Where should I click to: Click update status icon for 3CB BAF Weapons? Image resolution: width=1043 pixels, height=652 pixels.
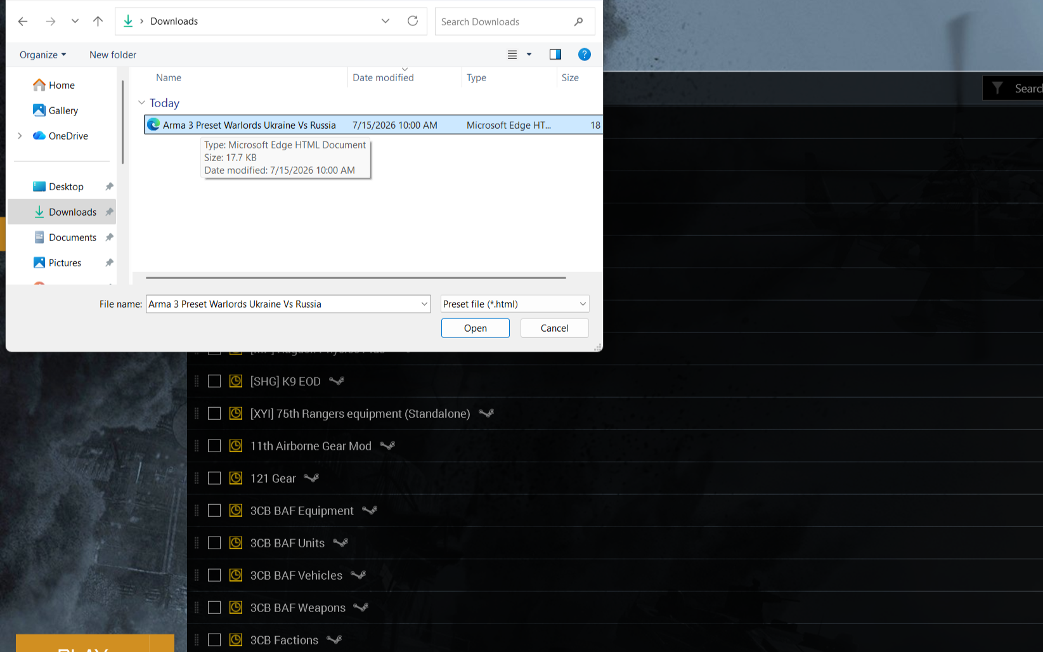click(236, 608)
